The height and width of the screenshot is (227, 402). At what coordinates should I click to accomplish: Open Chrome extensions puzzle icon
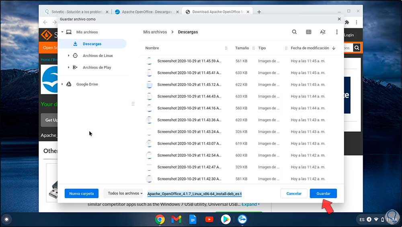point(347,22)
